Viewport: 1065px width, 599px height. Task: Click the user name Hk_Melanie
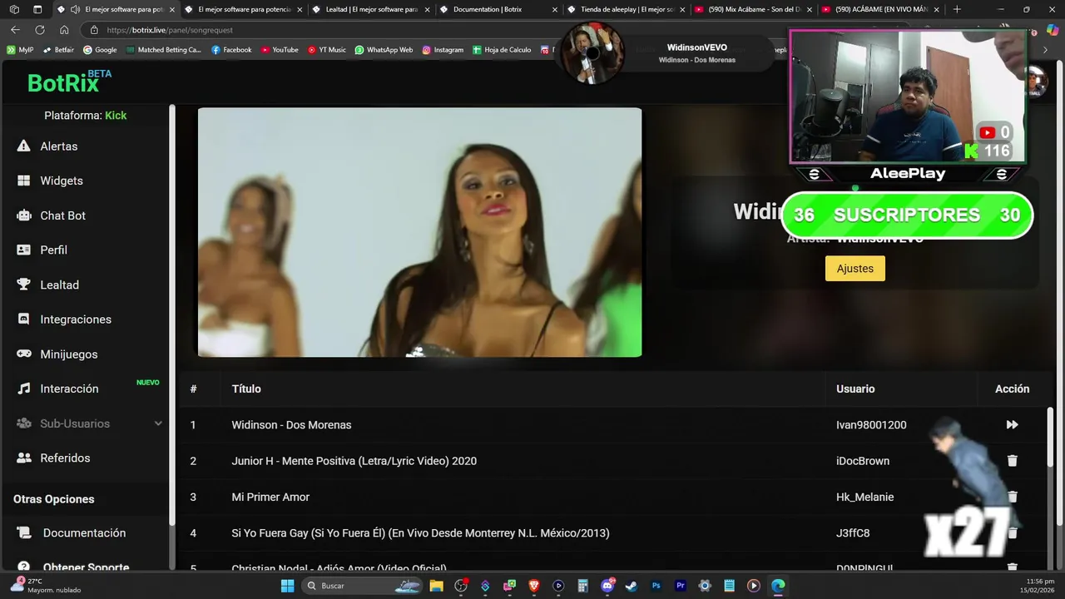point(865,497)
